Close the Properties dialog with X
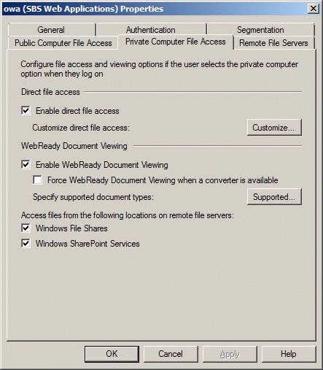Screen dimensions: 323x370 tap(314, 9)
